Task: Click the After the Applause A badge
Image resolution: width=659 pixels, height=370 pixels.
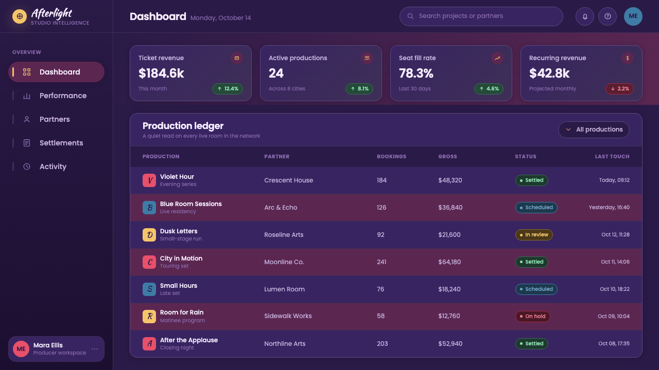Action: click(149, 343)
